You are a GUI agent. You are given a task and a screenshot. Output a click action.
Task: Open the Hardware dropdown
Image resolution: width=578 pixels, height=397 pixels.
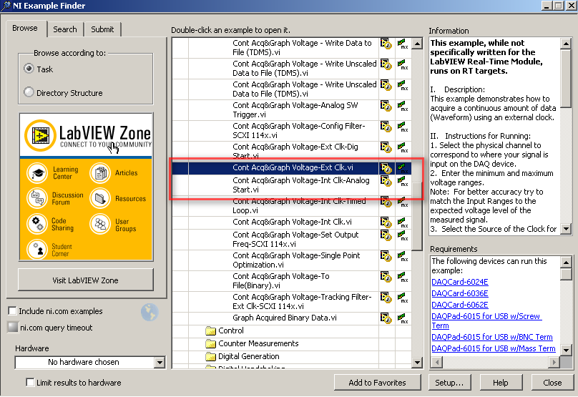tap(160, 363)
